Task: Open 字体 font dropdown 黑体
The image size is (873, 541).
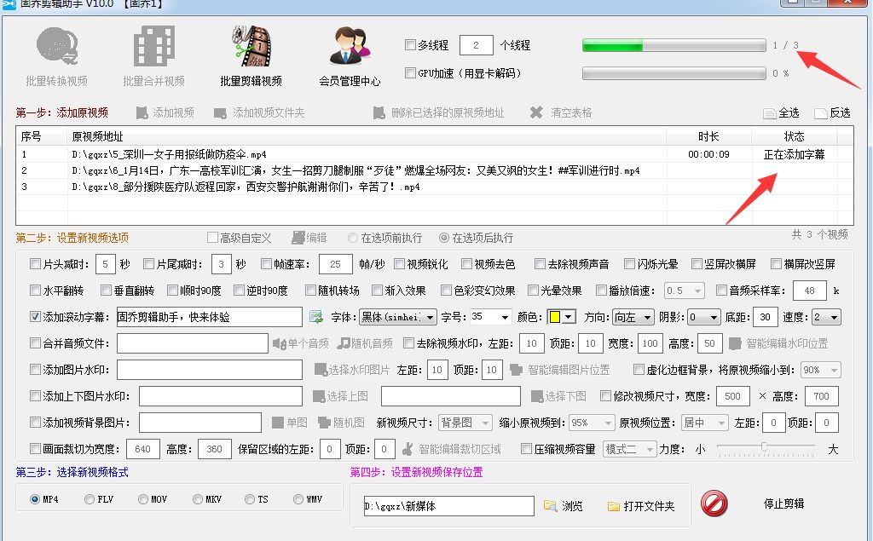Action: click(x=397, y=317)
